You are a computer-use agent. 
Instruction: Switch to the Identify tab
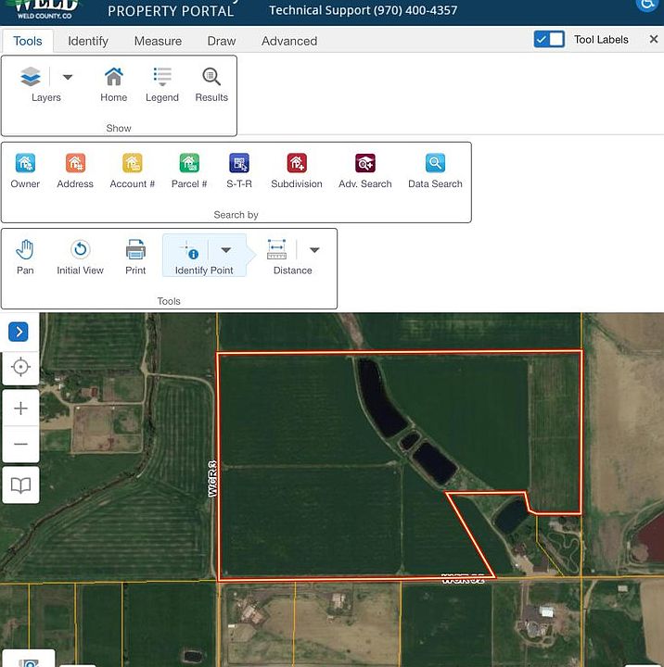88,41
